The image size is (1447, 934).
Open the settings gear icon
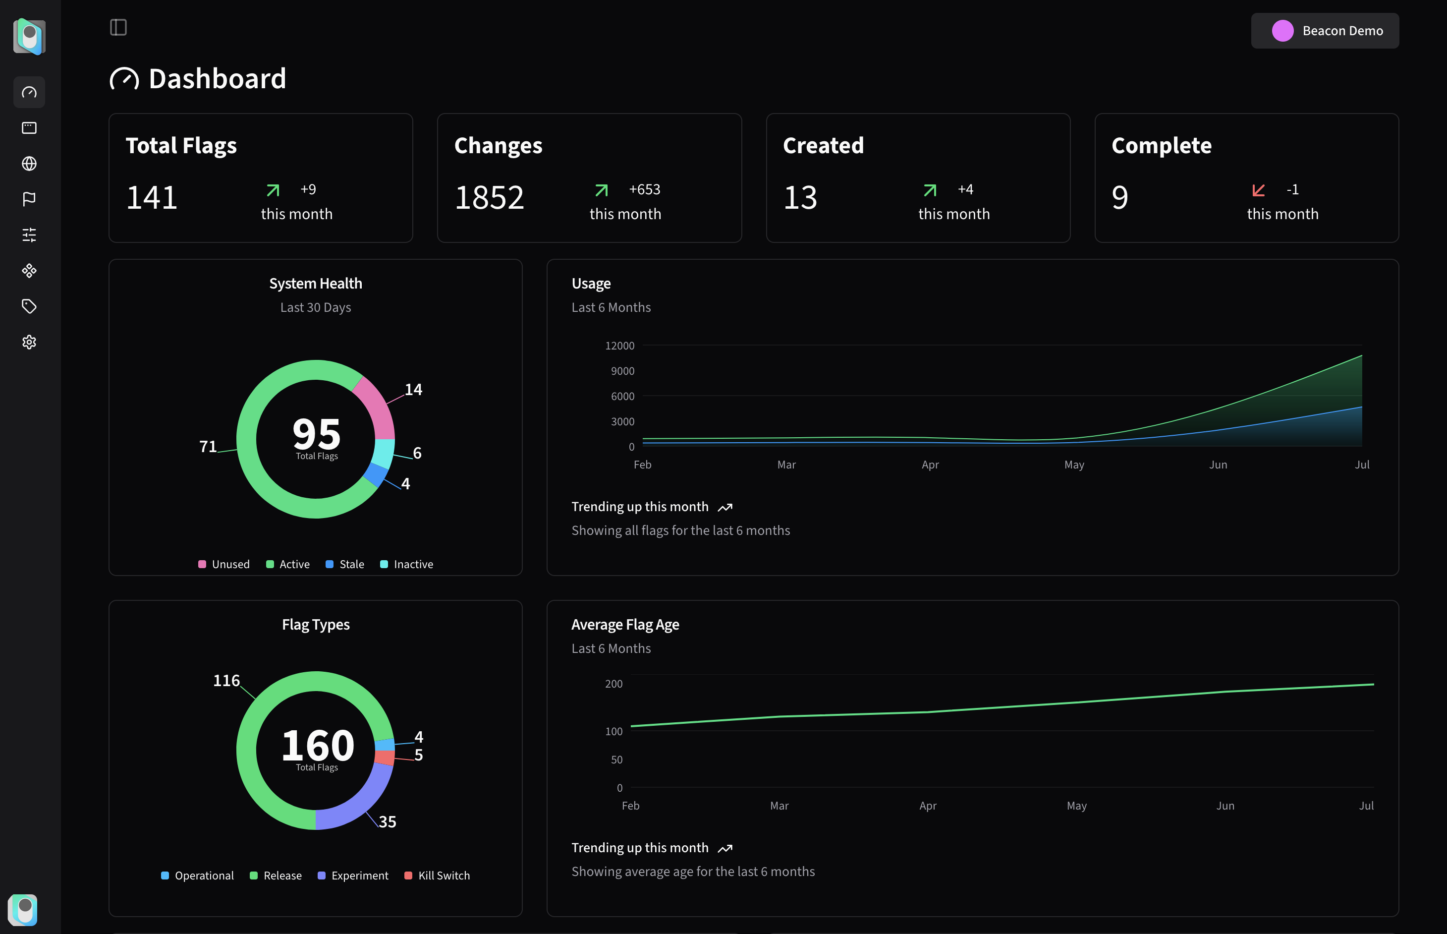pos(29,342)
